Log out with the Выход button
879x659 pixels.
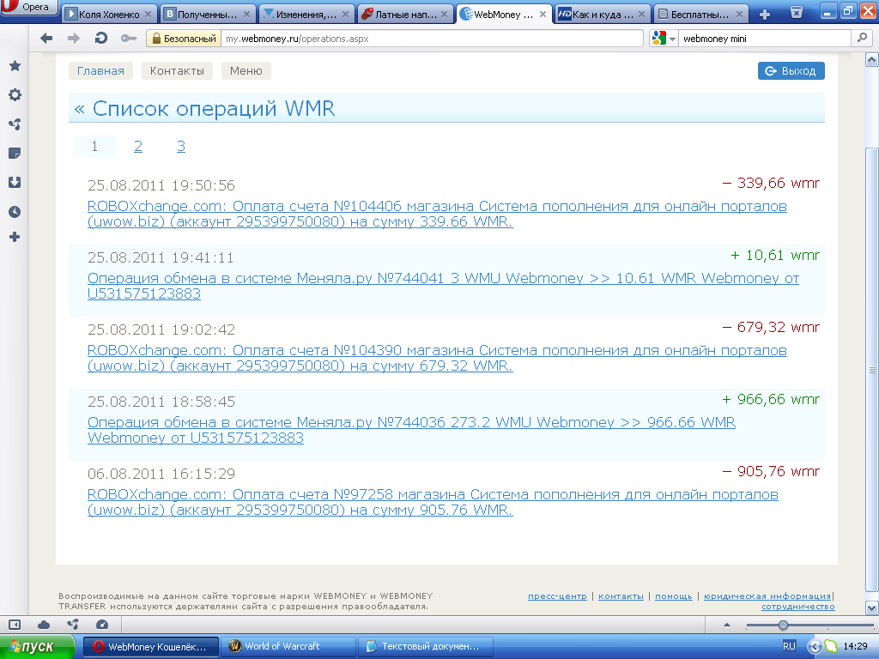(791, 71)
